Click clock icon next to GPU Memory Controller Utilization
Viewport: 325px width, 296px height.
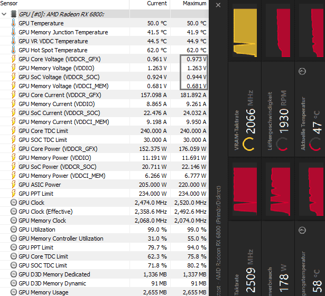(14, 238)
